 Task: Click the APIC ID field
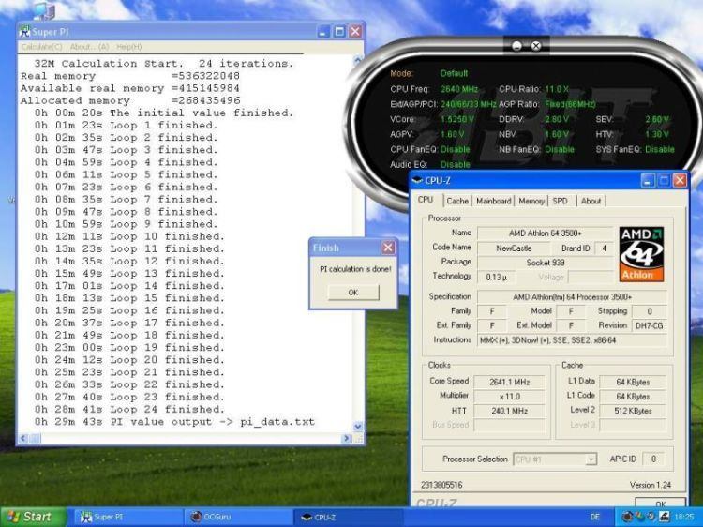(x=653, y=459)
